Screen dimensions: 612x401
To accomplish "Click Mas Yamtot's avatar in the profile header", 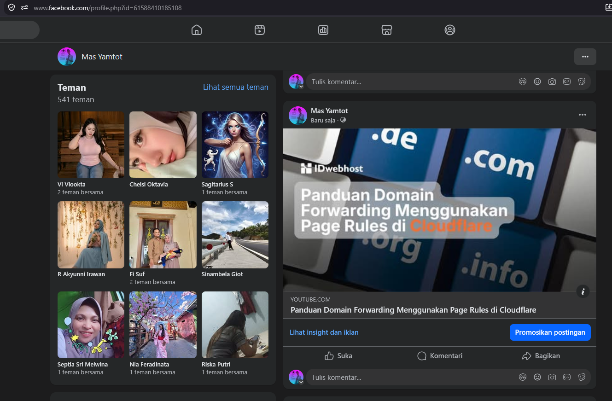I will tap(67, 57).
